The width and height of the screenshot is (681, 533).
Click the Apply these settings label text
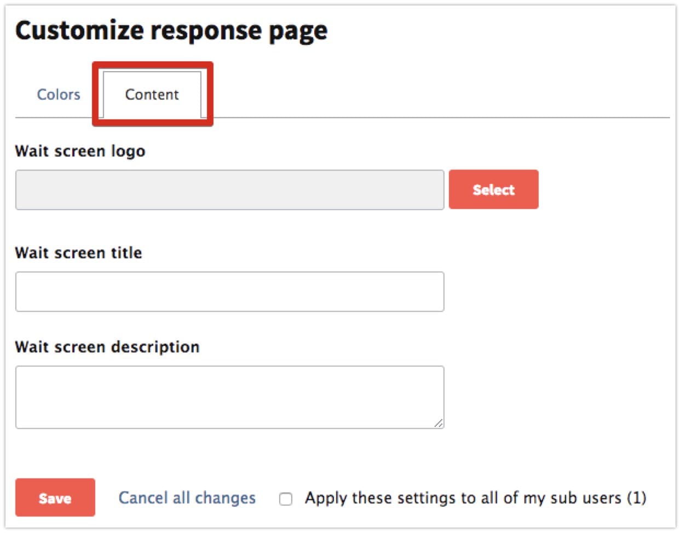click(x=476, y=498)
